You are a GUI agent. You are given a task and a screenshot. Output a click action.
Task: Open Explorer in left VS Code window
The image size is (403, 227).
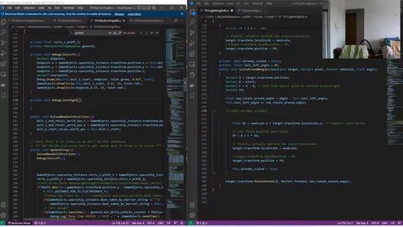pyautogui.click(x=3, y=22)
